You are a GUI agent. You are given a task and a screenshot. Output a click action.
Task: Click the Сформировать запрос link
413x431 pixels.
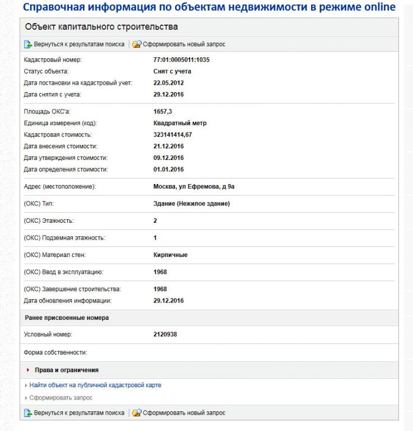pyautogui.click(x=61, y=398)
